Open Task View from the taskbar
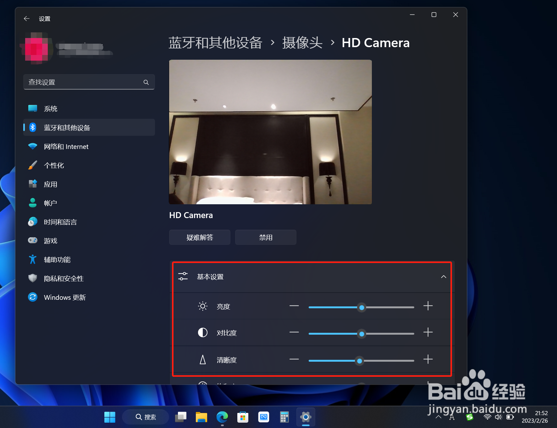 [181, 417]
